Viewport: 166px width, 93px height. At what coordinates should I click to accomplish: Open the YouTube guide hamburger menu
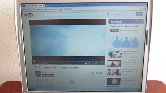click(x=26, y=23)
